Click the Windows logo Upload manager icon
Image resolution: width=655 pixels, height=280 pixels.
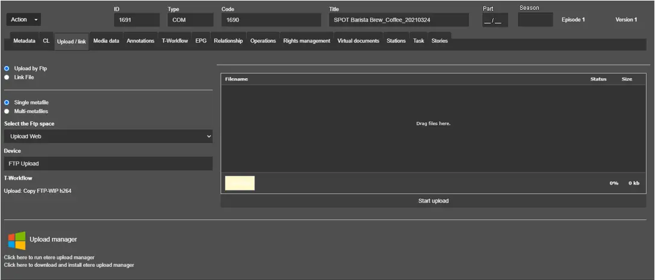tap(17, 240)
